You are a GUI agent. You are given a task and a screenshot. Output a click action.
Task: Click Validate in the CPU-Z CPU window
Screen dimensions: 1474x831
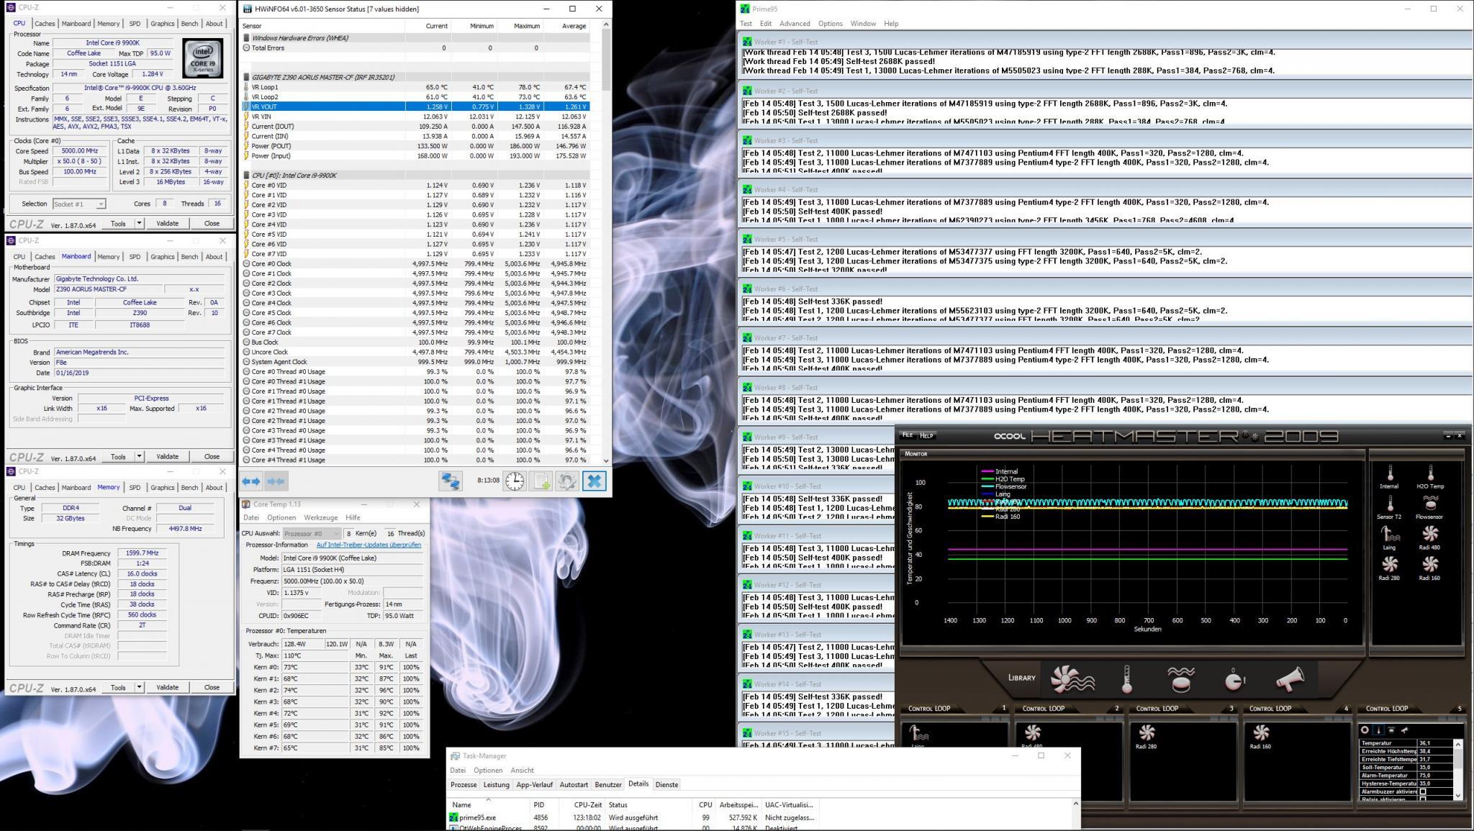(167, 223)
